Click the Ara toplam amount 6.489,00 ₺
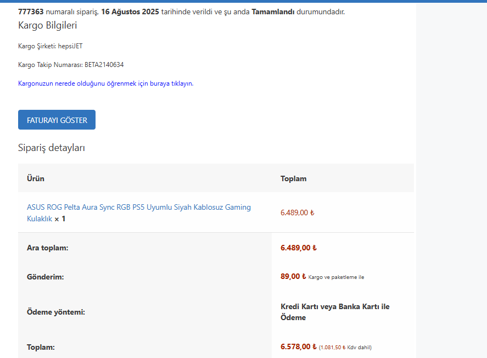The width and height of the screenshot is (487, 358). pyautogui.click(x=298, y=248)
